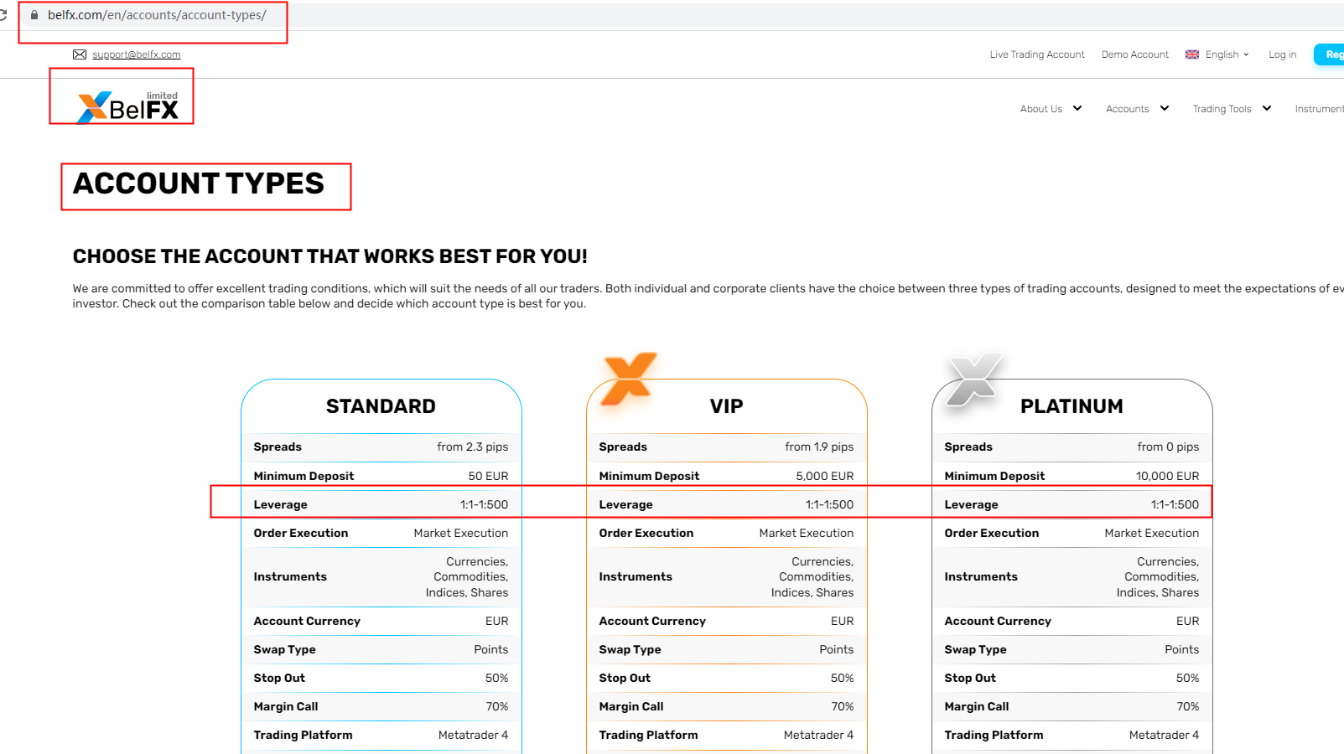Viewport: 1344px width, 754px height.
Task: Click the UK flag language icon
Action: [x=1192, y=54]
